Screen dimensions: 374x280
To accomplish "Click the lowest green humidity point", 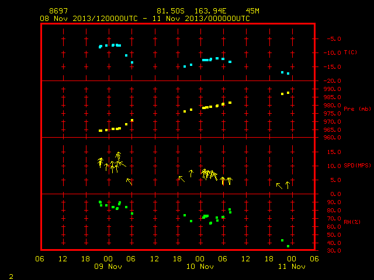I will tap(288, 246).
